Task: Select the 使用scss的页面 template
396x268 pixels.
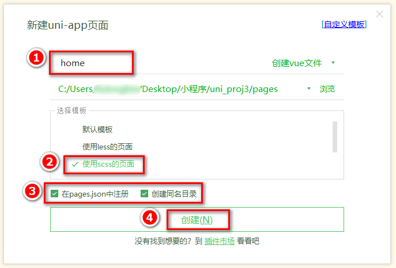Action: pyautogui.click(x=108, y=164)
